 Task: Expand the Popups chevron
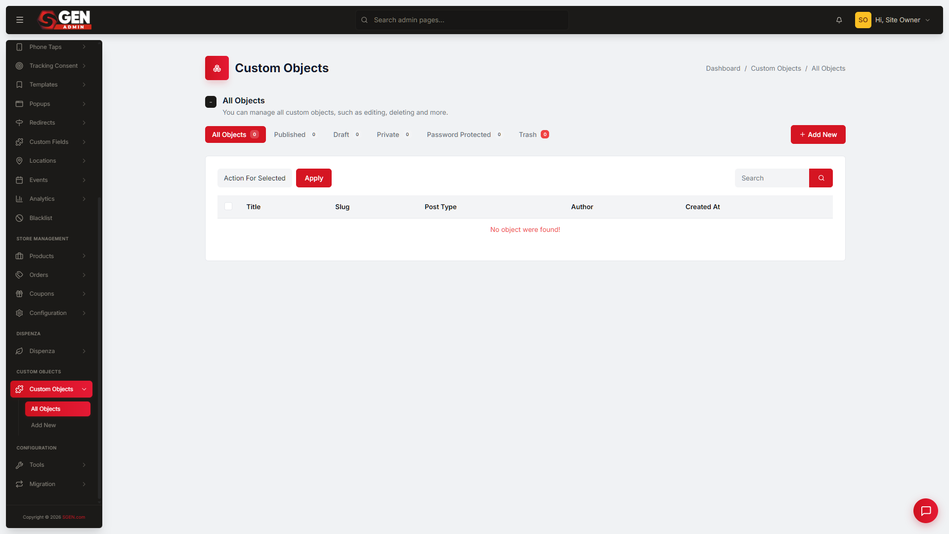coord(84,104)
